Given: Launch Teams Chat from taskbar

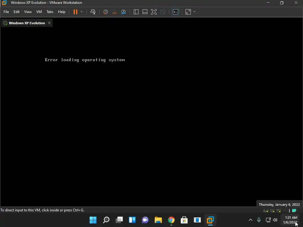Looking at the screenshot, I should coord(145,220).
